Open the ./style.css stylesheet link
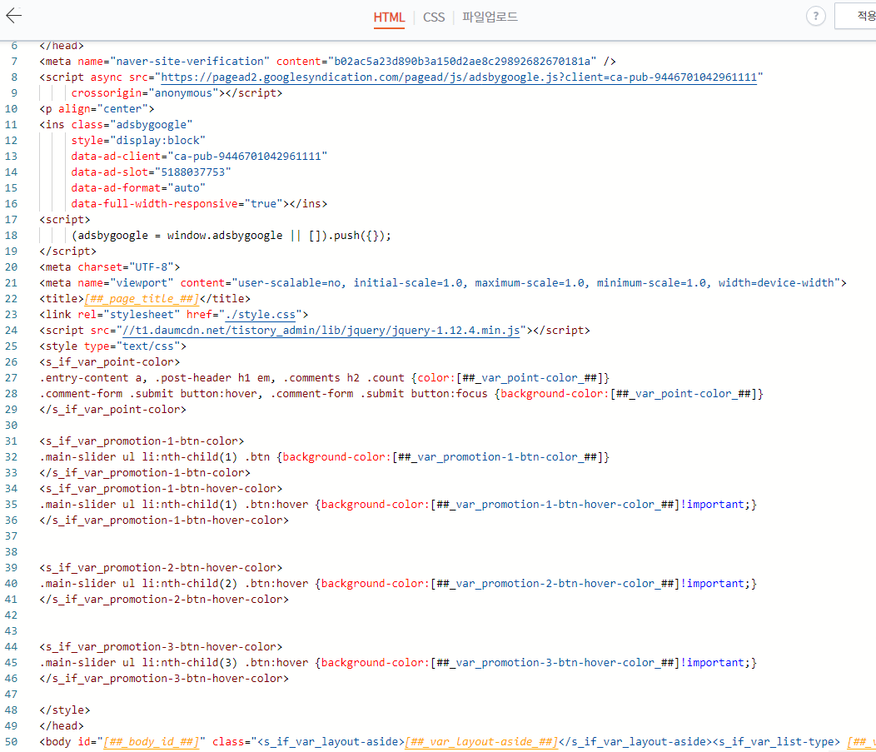This screenshot has height=752, width=876. point(260,315)
